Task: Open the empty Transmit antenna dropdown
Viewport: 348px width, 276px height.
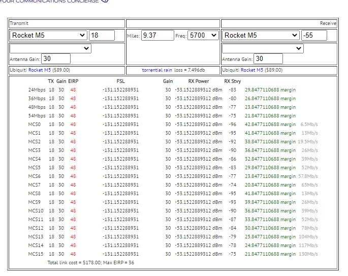Action: (x=50, y=48)
